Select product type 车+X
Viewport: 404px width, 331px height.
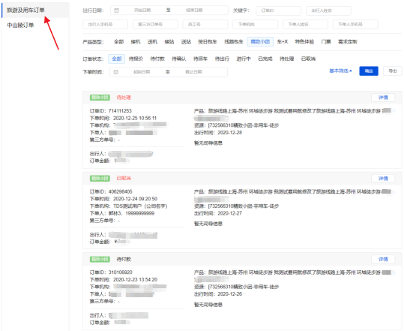[283, 42]
